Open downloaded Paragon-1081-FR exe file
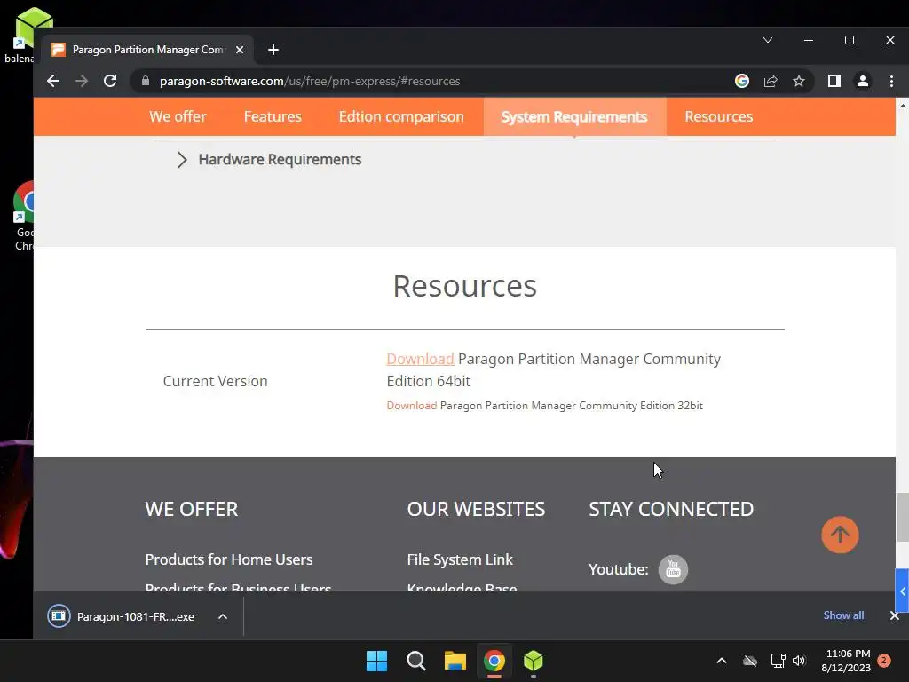Viewport: 909px width, 682px height. pos(122,616)
